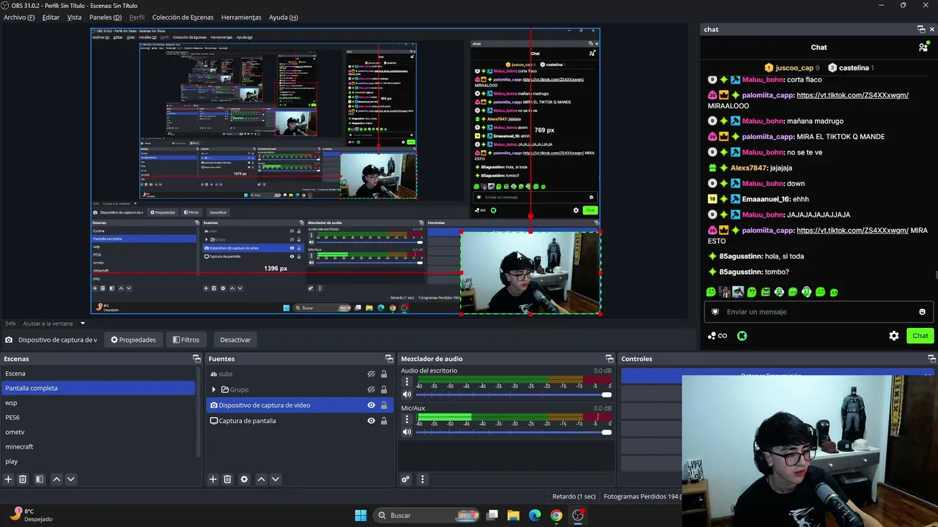Remove selected source with trash icon
The height and width of the screenshot is (527, 938).
[227, 479]
